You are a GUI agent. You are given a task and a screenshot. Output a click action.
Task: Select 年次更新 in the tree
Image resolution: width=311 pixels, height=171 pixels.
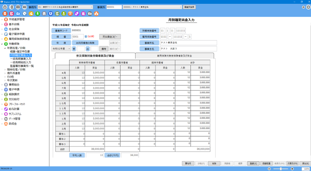pos(12,80)
